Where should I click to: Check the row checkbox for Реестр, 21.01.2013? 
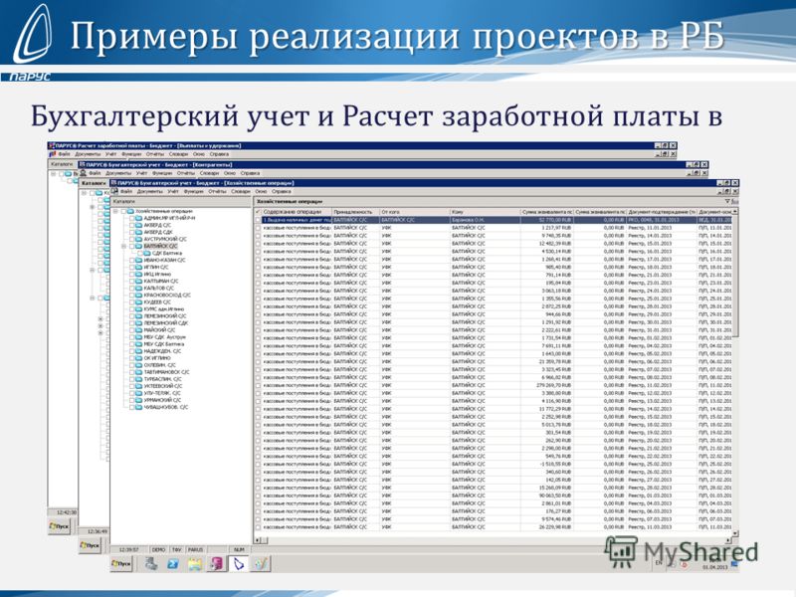click(258, 276)
